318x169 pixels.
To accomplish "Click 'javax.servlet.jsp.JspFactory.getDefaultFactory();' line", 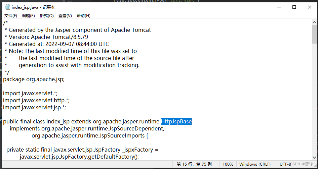I will (x=79, y=157).
